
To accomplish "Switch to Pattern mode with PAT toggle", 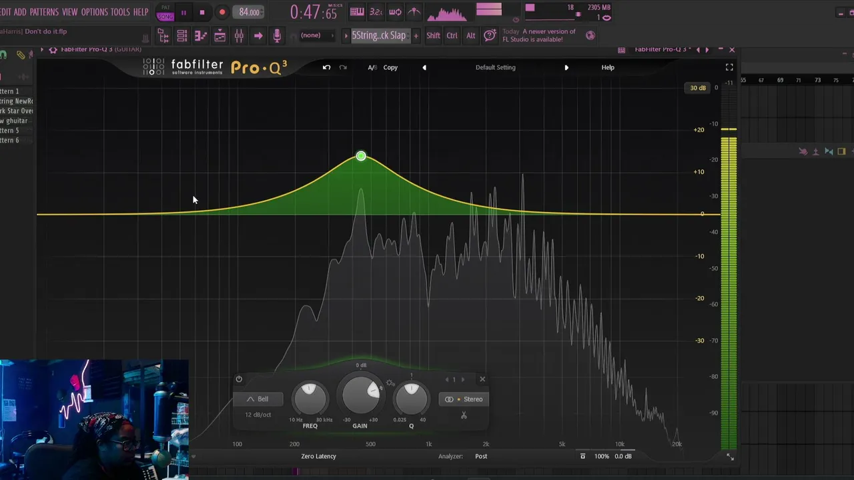I will 165,7.
